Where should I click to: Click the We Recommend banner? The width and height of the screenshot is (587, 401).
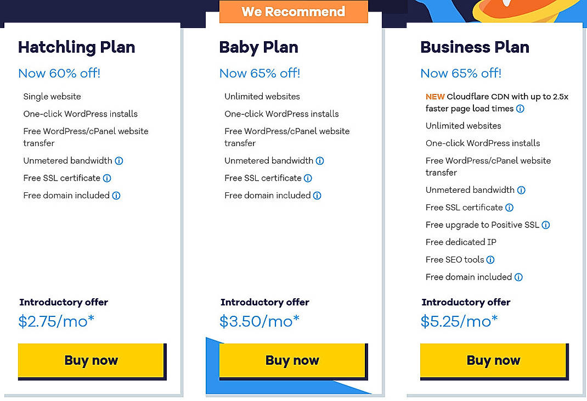293,12
